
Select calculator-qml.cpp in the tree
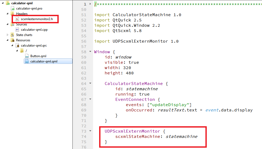click(34, 30)
